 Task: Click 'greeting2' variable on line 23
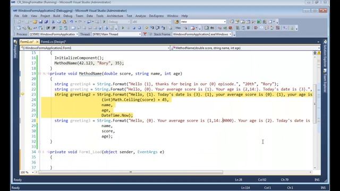click(x=80, y=94)
